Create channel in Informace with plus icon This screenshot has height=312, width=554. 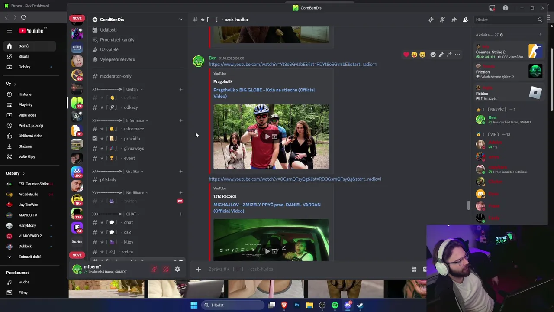[x=181, y=120]
